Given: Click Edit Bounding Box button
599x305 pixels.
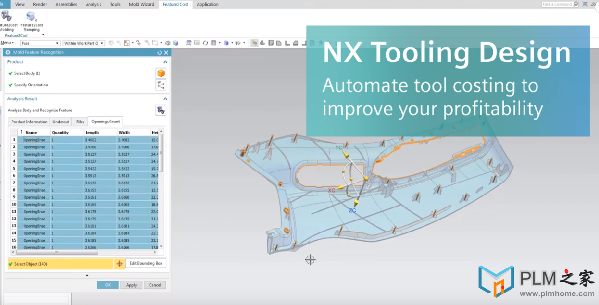Looking at the screenshot, I should point(146,263).
